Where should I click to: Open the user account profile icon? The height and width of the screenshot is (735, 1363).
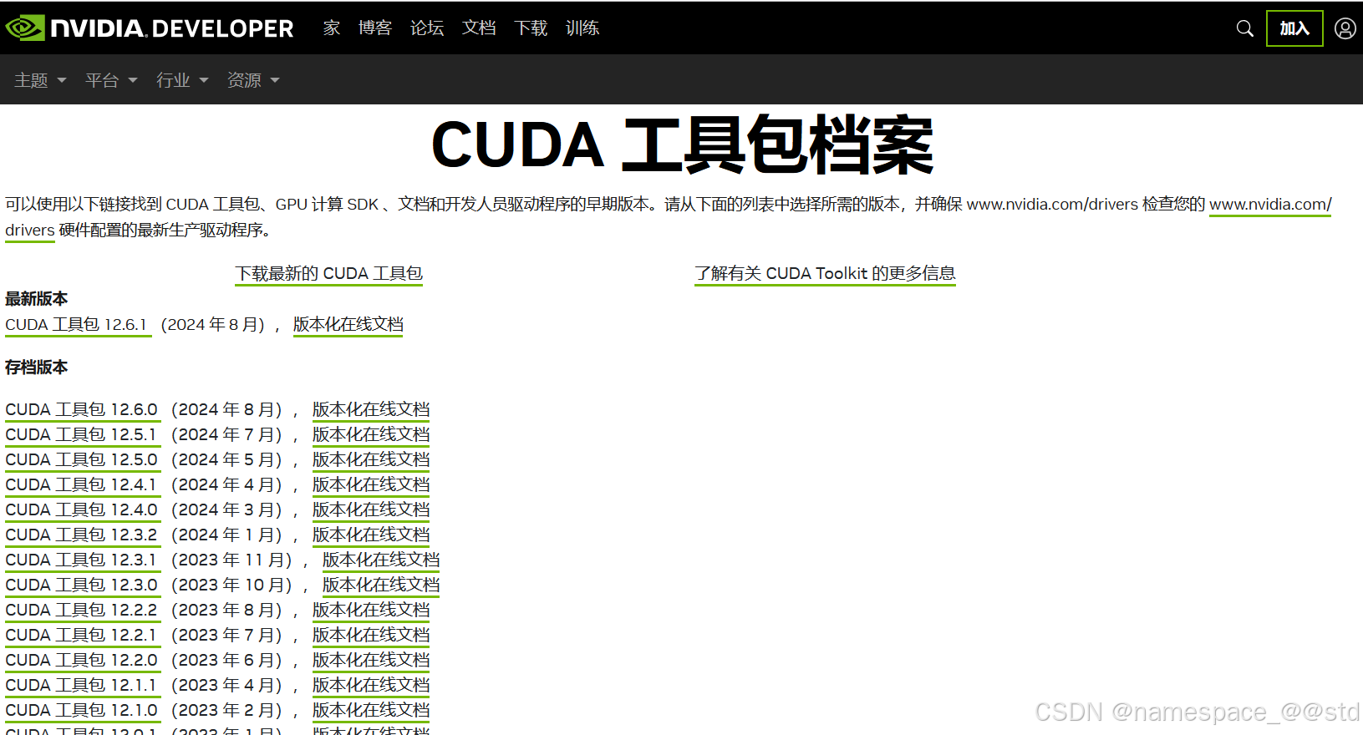pyautogui.click(x=1345, y=28)
